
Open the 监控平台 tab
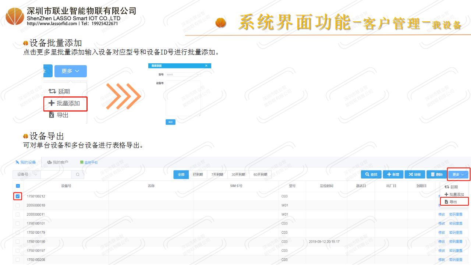[89, 162]
